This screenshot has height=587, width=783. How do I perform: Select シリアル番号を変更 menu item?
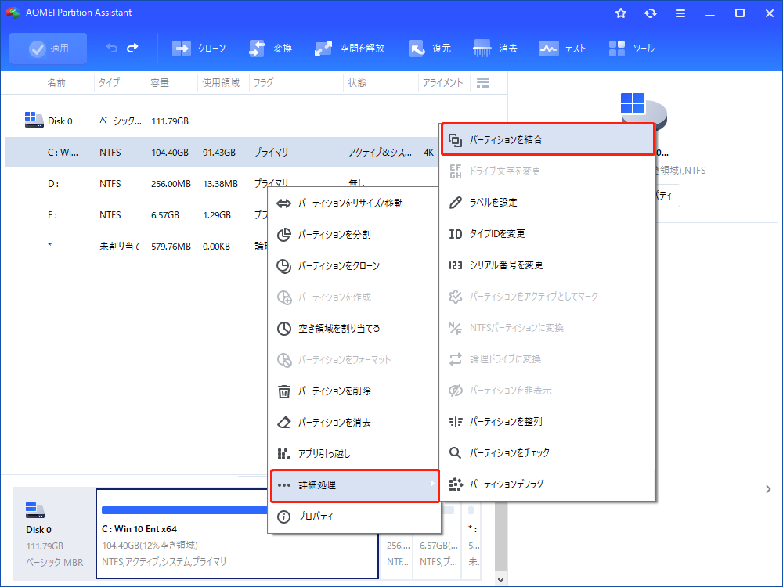click(x=548, y=265)
